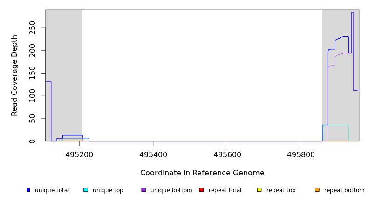Click the 100 y-axis tick label
The height and width of the screenshot is (201, 369).
point(38,96)
